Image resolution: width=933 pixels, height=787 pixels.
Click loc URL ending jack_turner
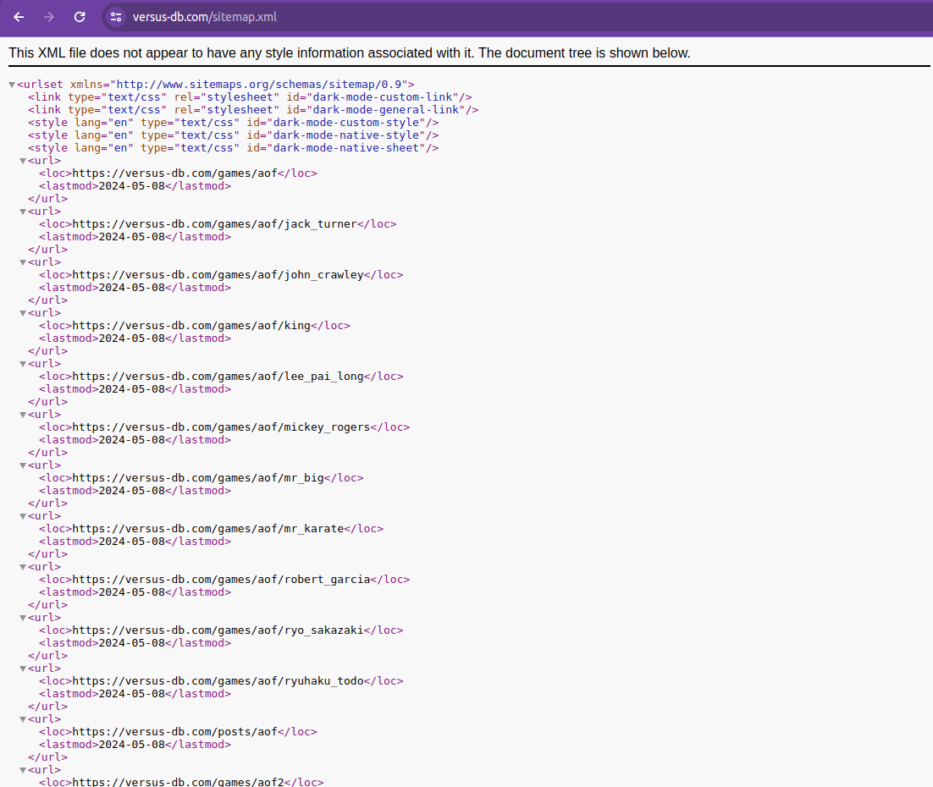tap(214, 223)
